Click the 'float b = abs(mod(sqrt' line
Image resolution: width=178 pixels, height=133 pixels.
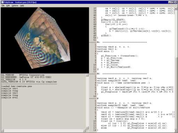coord(137,89)
